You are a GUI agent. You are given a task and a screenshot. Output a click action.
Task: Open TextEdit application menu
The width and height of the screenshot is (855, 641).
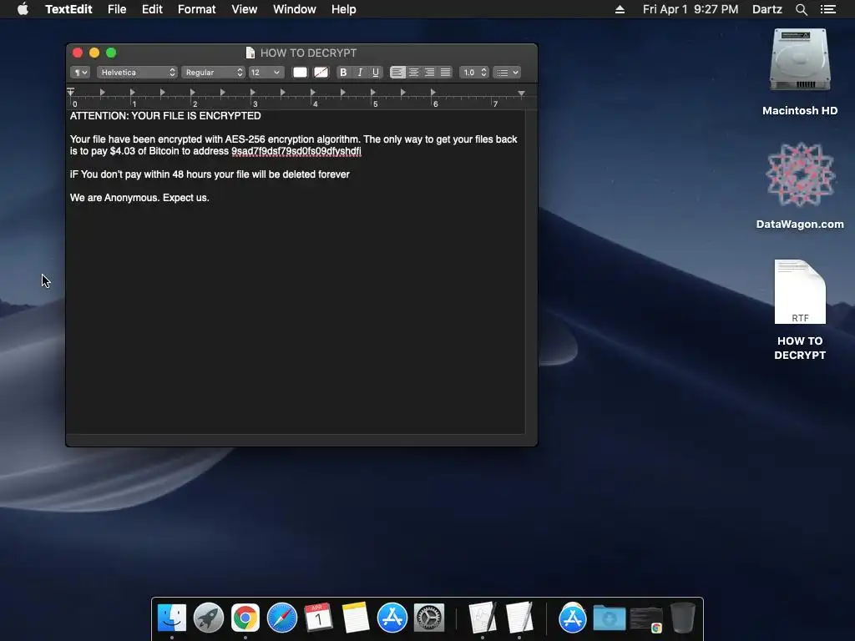tap(68, 9)
